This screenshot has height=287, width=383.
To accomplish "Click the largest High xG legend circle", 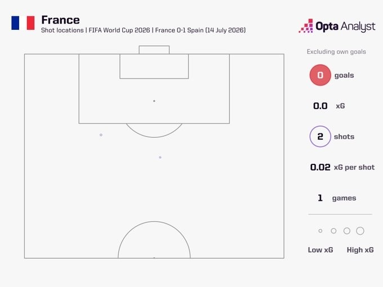I will click(x=360, y=231).
